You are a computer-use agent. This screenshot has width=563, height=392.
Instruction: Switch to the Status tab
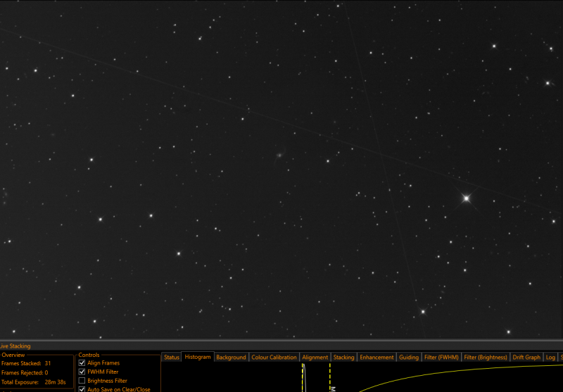(x=171, y=358)
